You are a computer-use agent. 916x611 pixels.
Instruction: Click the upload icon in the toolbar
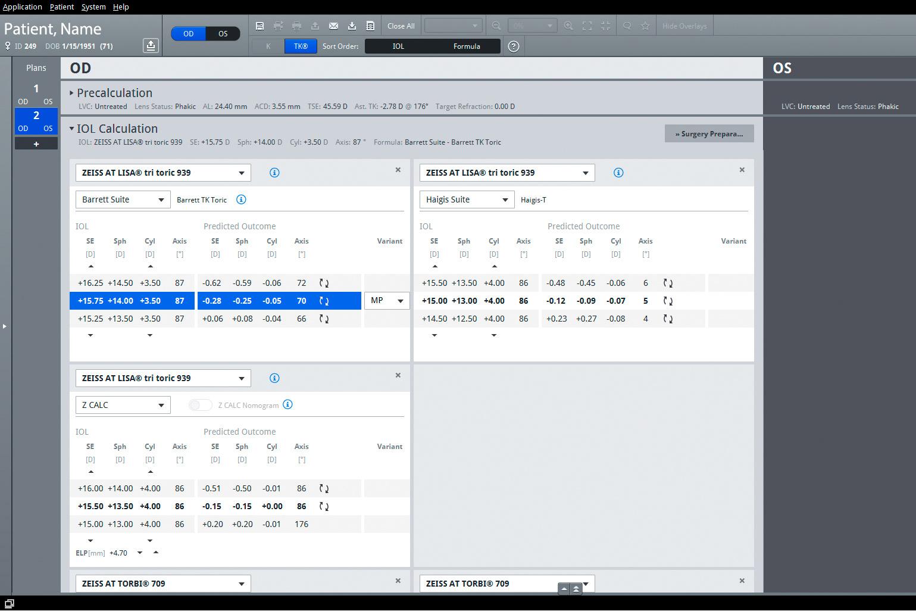tap(315, 26)
